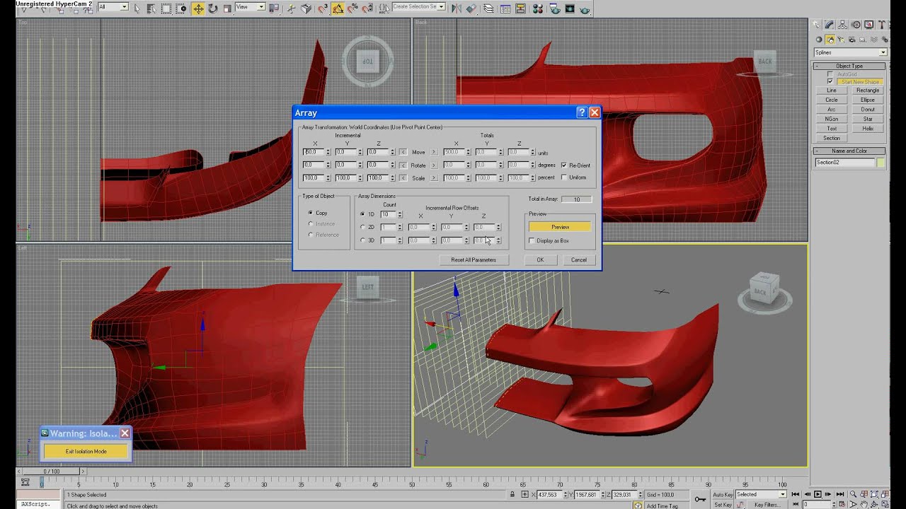Click the Section02 object name field
Screen dimensions: 906x509
click(845, 163)
